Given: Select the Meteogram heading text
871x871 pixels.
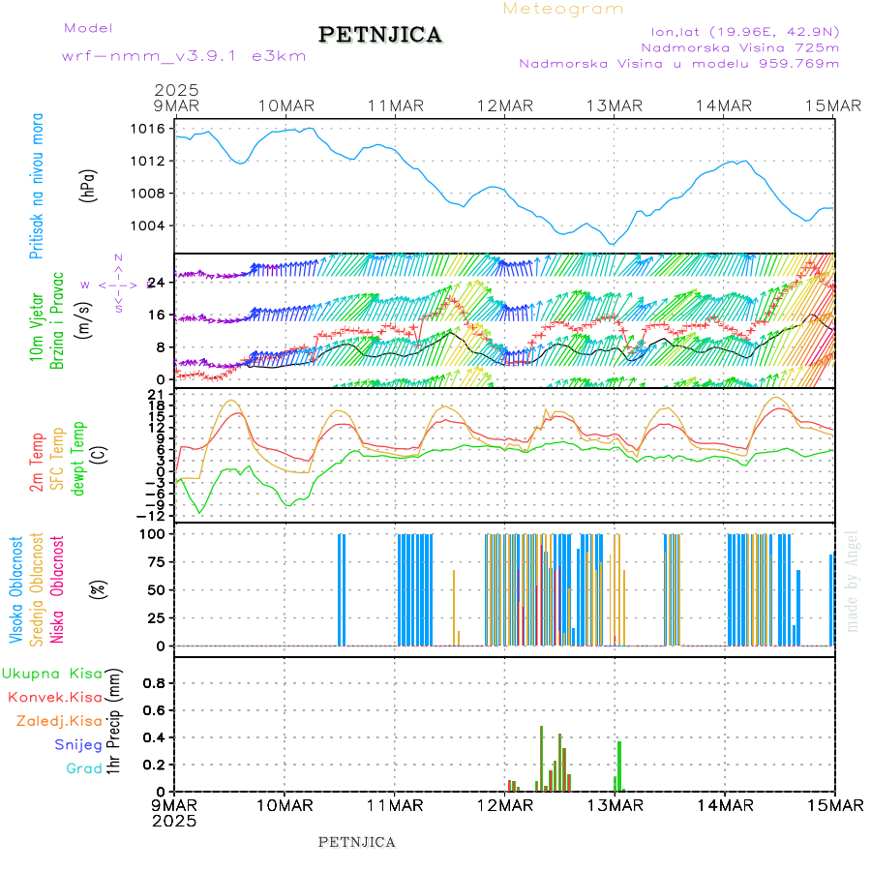Looking at the screenshot, I should click(563, 9).
